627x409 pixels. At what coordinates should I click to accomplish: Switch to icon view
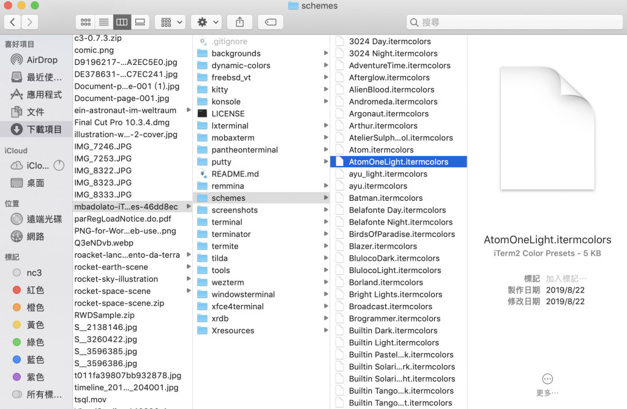coord(86,22)
